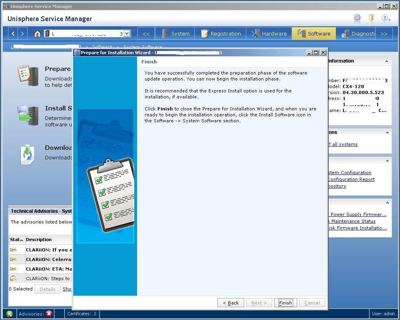Collapse the panel with Maintenance Status link
400x320 pixels.
coord(387,202)
